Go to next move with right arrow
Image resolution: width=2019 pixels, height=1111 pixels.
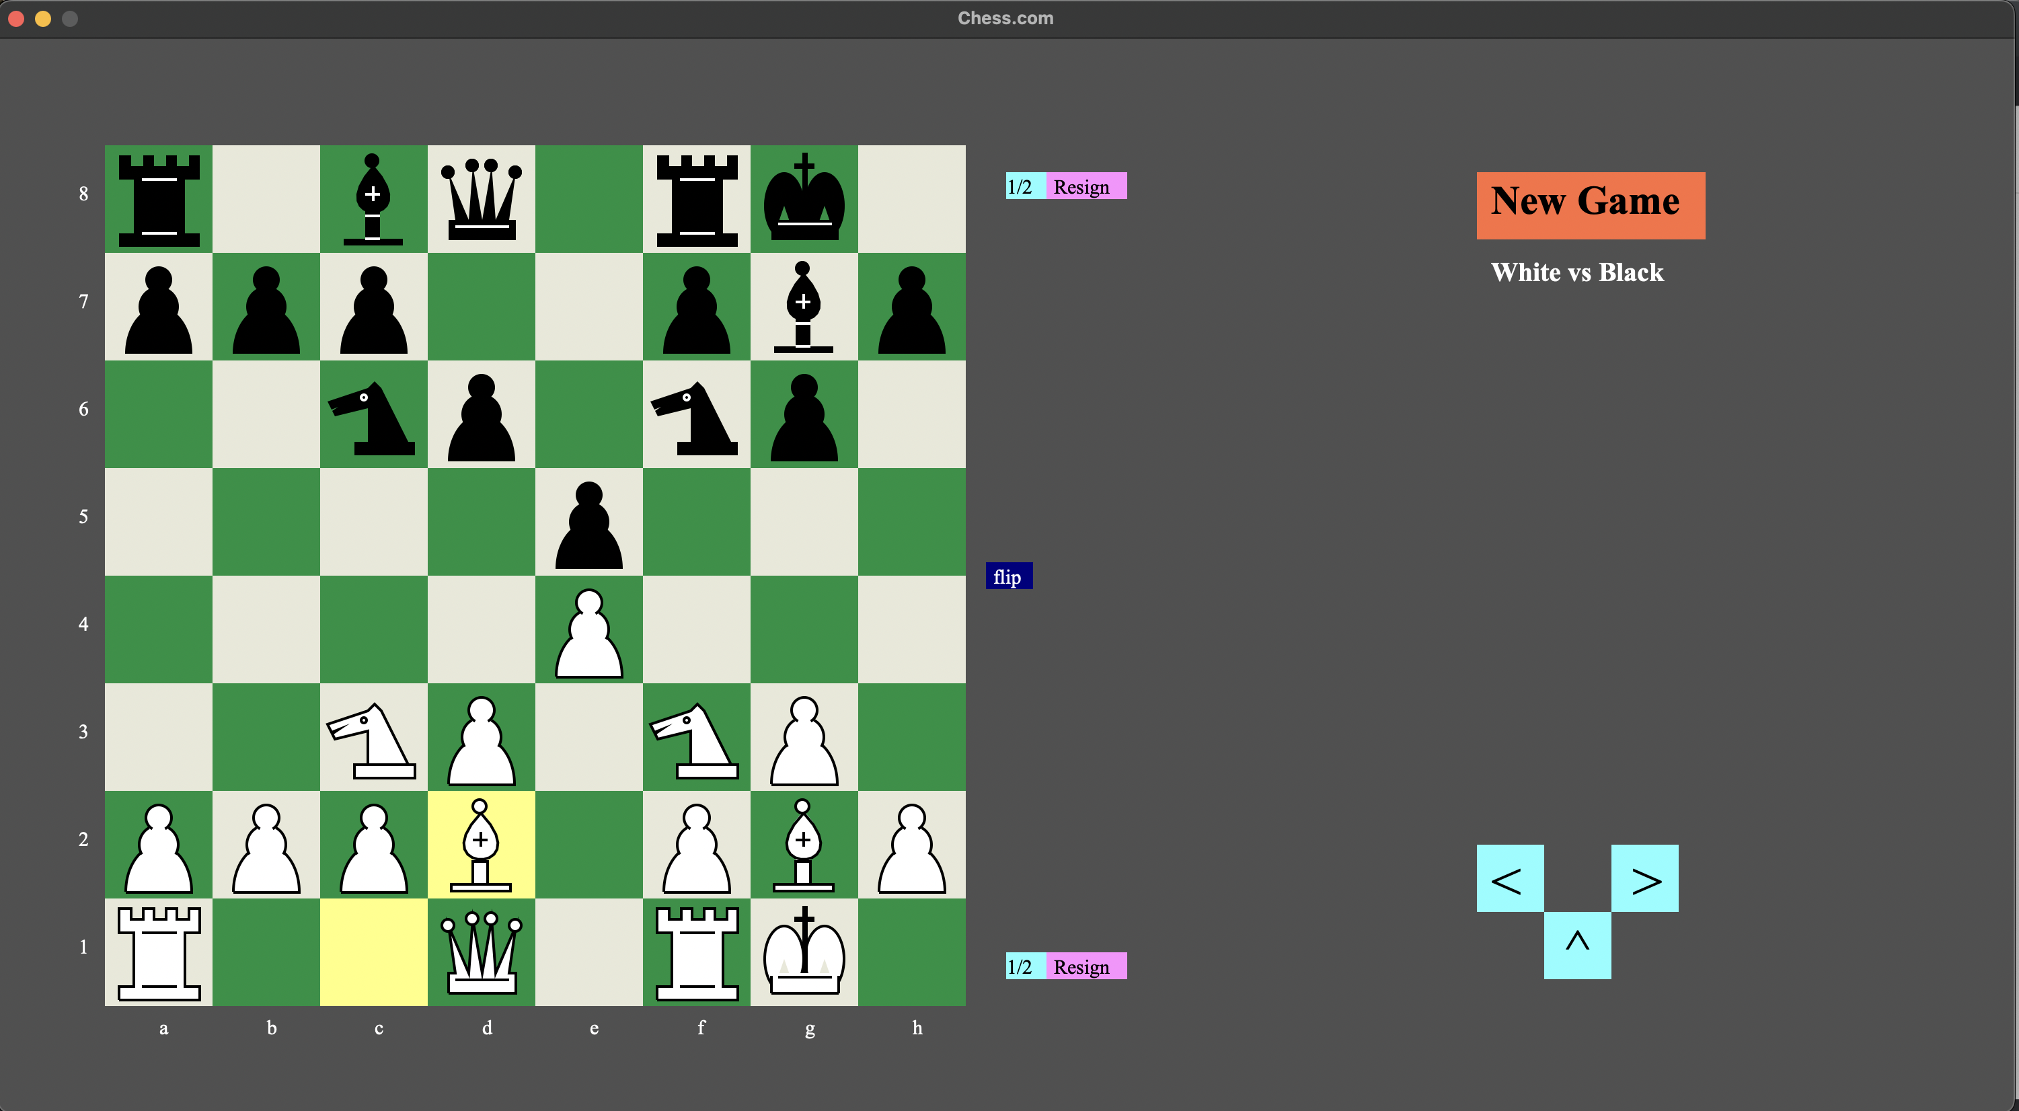1644,878
